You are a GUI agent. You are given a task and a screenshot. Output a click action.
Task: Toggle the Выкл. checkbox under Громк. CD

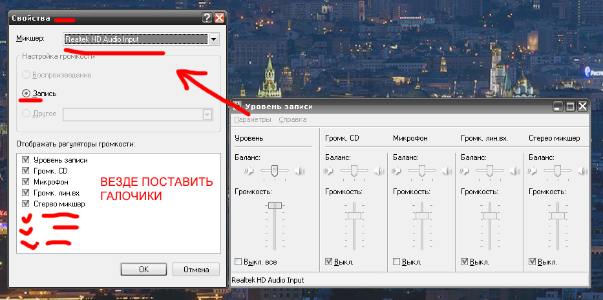point(328,262)
